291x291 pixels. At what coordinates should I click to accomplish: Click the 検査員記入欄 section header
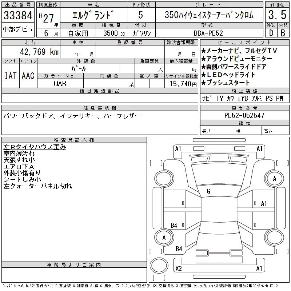point(74,140)
